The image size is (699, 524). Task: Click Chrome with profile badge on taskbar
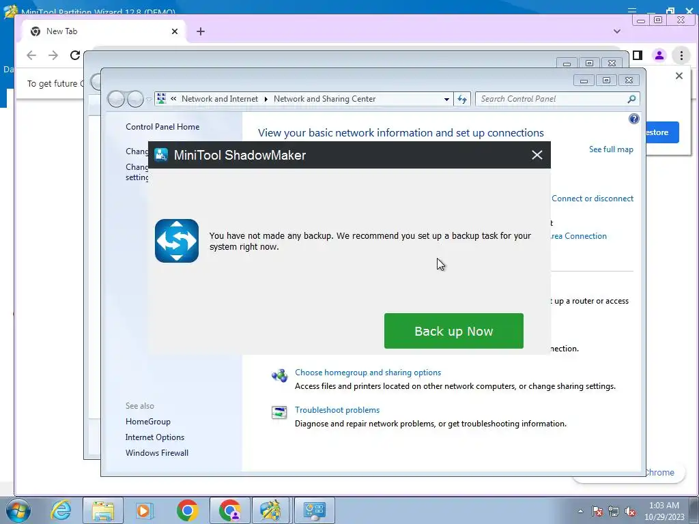coord(230,510)
